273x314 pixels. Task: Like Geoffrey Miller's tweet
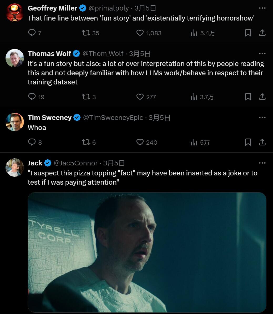(140, 33)
